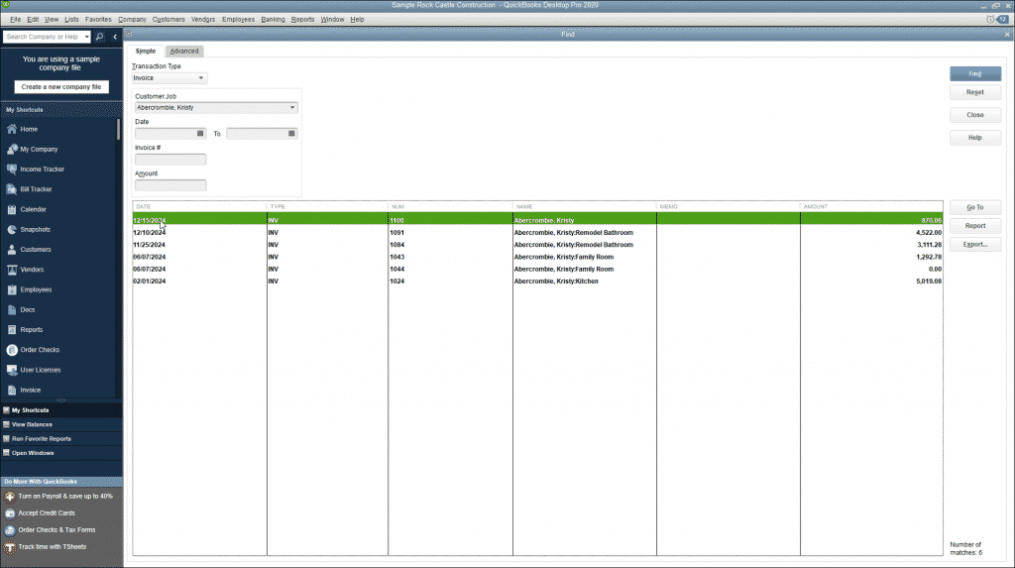
Task: Expand the search box dropdown arrow
Action: point(87,37)
